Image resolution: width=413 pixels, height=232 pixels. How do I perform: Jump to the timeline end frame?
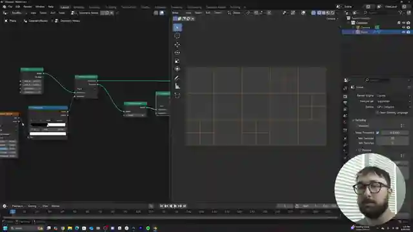[185, 206]
